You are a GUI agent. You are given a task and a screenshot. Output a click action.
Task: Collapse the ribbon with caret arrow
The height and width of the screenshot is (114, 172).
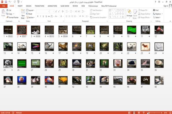170,21
